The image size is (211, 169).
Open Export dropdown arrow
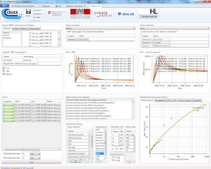pyautogui.click(x=44, y=14)
